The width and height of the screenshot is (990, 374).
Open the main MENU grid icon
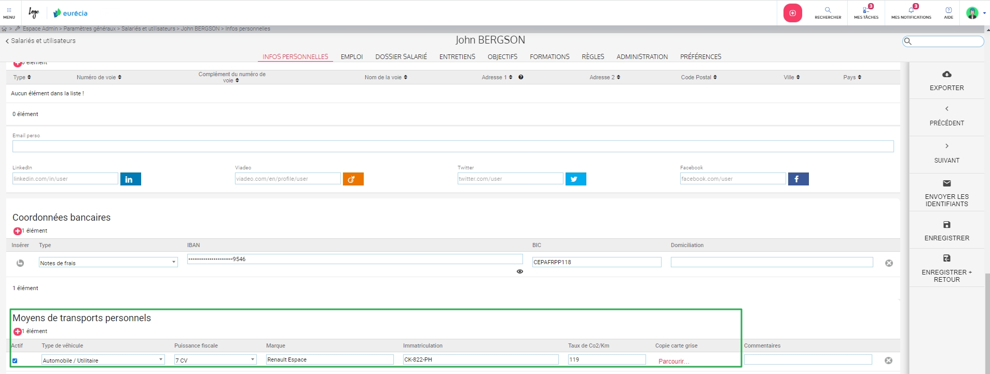click(x=9, y=13)
